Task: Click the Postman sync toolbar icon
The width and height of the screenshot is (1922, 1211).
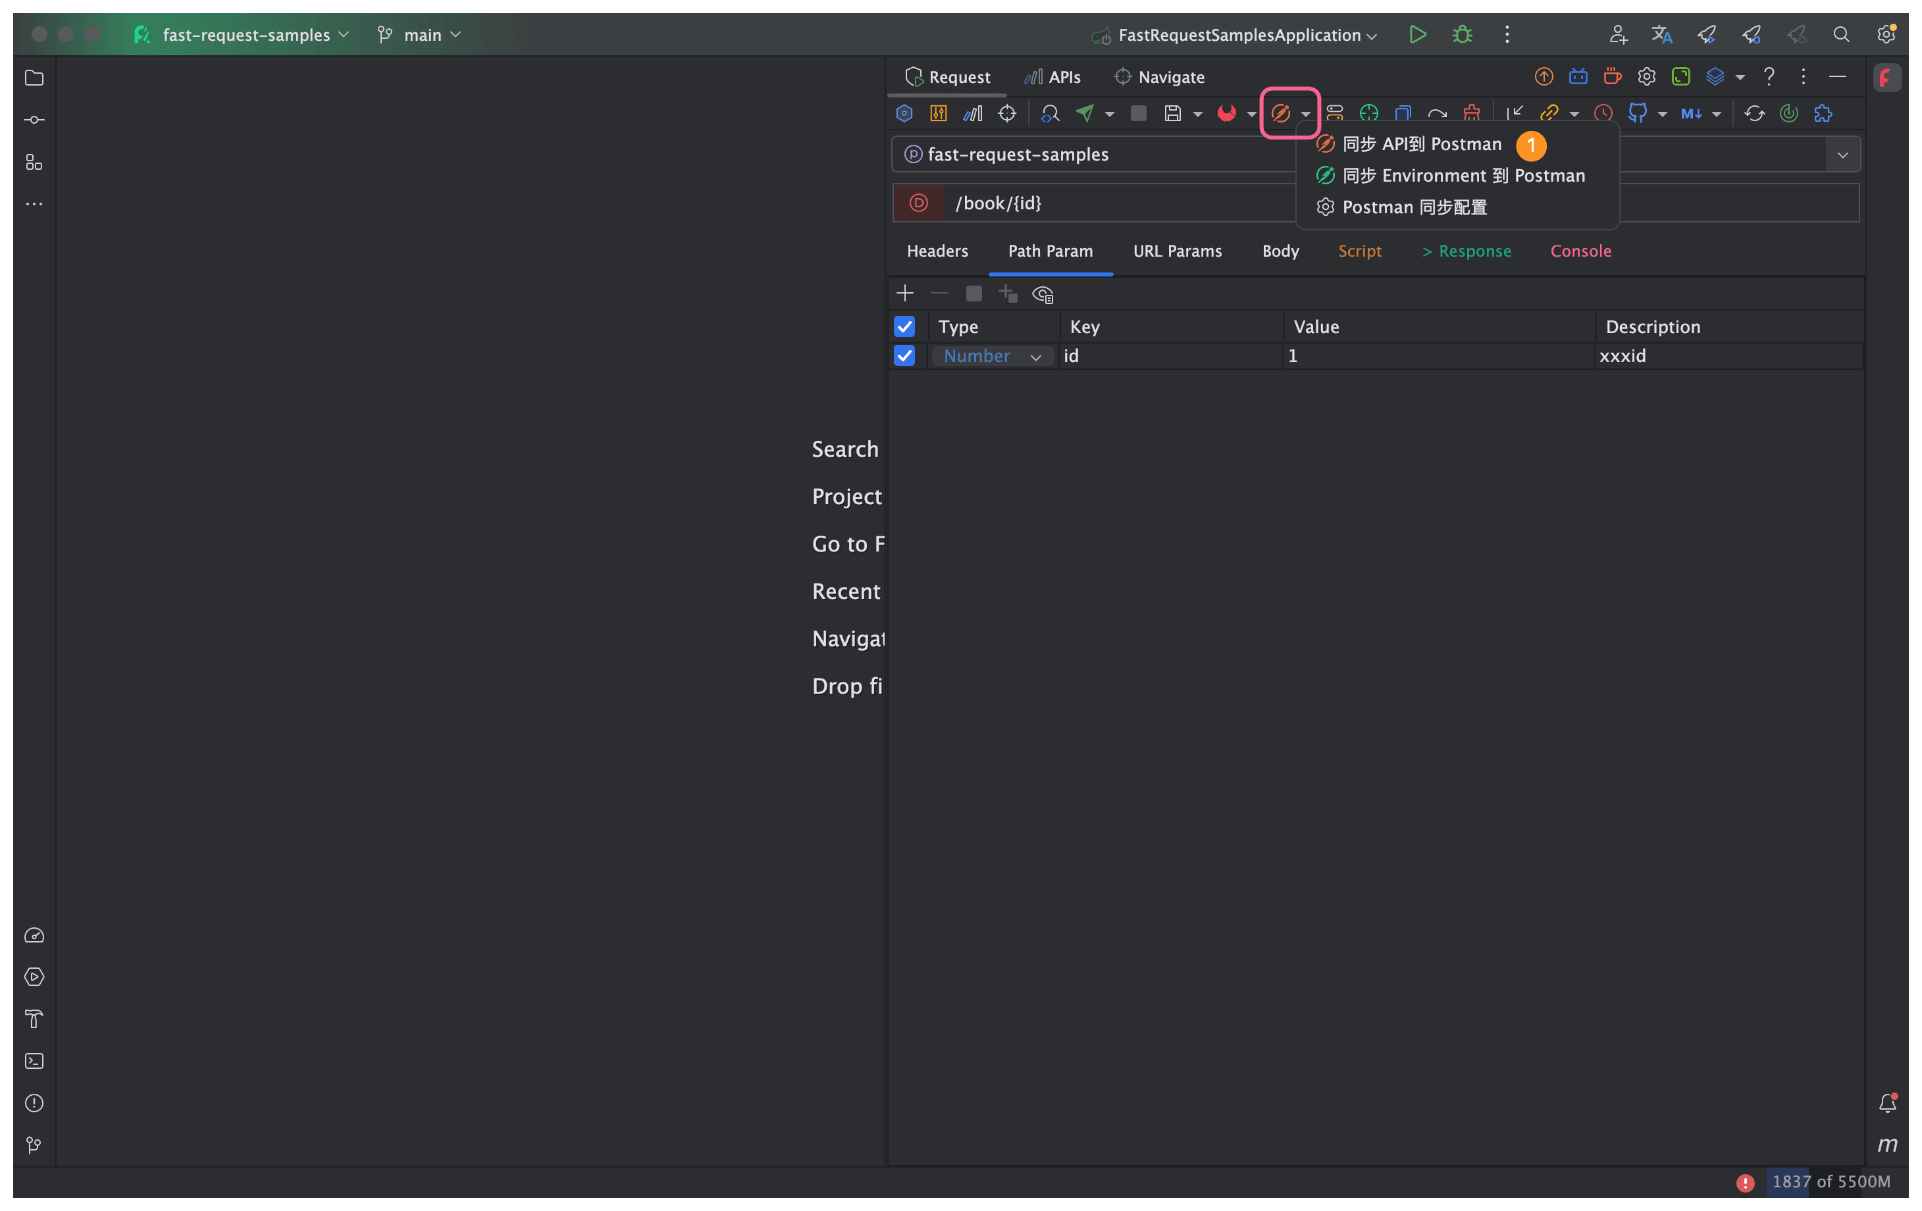Action: 1280,113
